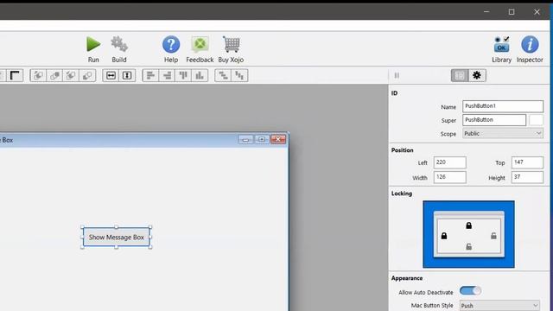This screenshot has height=311, width=553.
Task: Select the Show Message Box button
Action: coord(117,237)
